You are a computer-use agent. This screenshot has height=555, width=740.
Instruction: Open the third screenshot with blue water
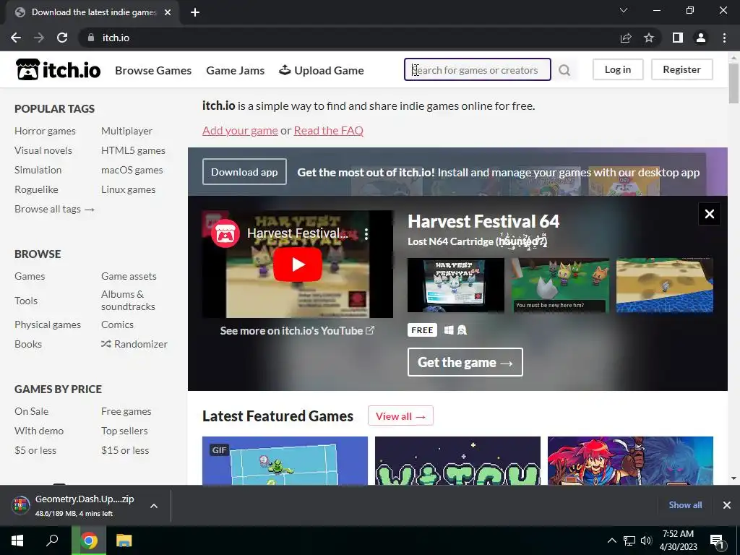pos(665,285)
